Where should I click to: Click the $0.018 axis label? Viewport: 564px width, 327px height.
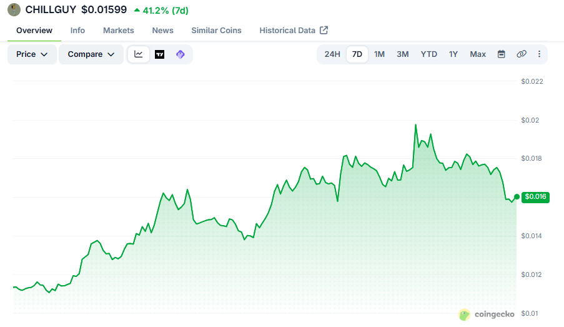[532, 158]
